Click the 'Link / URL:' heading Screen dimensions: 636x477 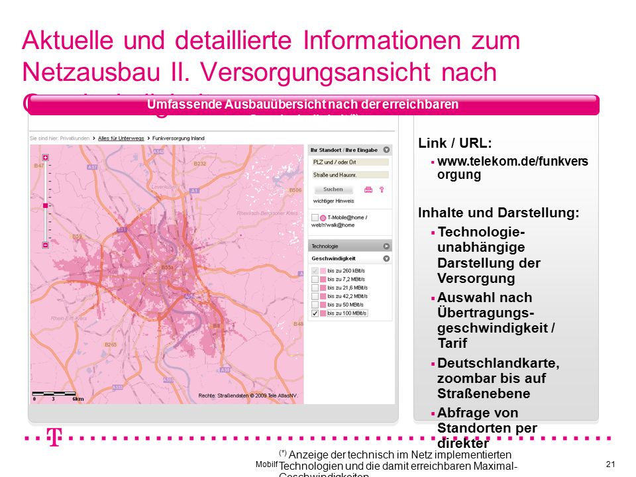[x=455, y=143]
